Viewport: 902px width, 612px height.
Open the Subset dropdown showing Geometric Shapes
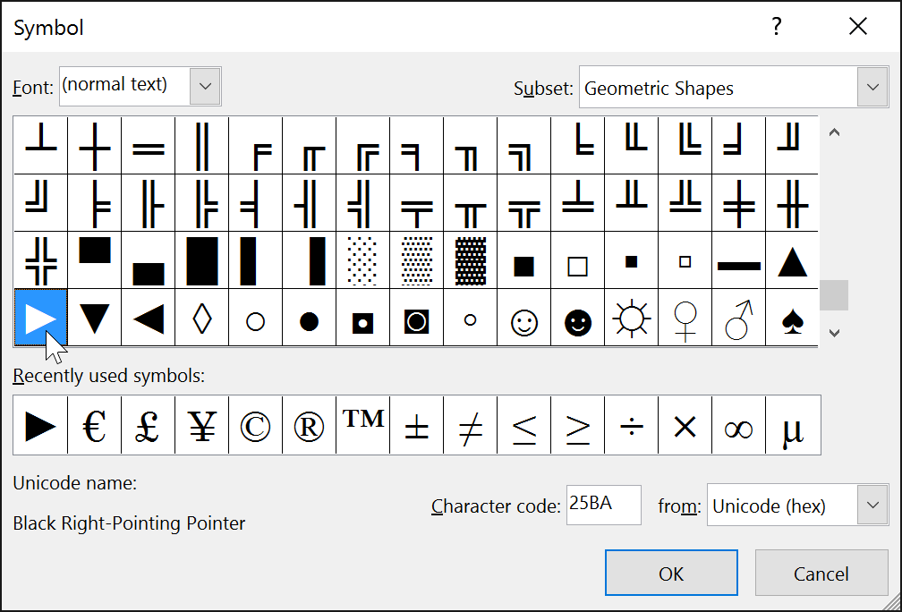click(x=872, y=87)
